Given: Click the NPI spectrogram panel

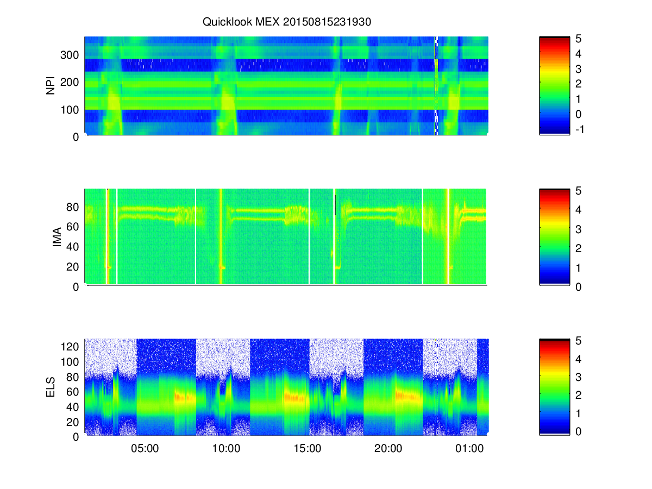Looking at the screenshot, I should [286, 86].
